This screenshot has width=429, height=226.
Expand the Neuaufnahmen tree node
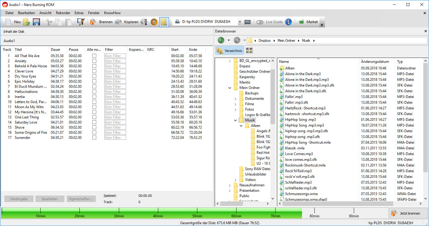pyautogui.click(x=230, y=185)
